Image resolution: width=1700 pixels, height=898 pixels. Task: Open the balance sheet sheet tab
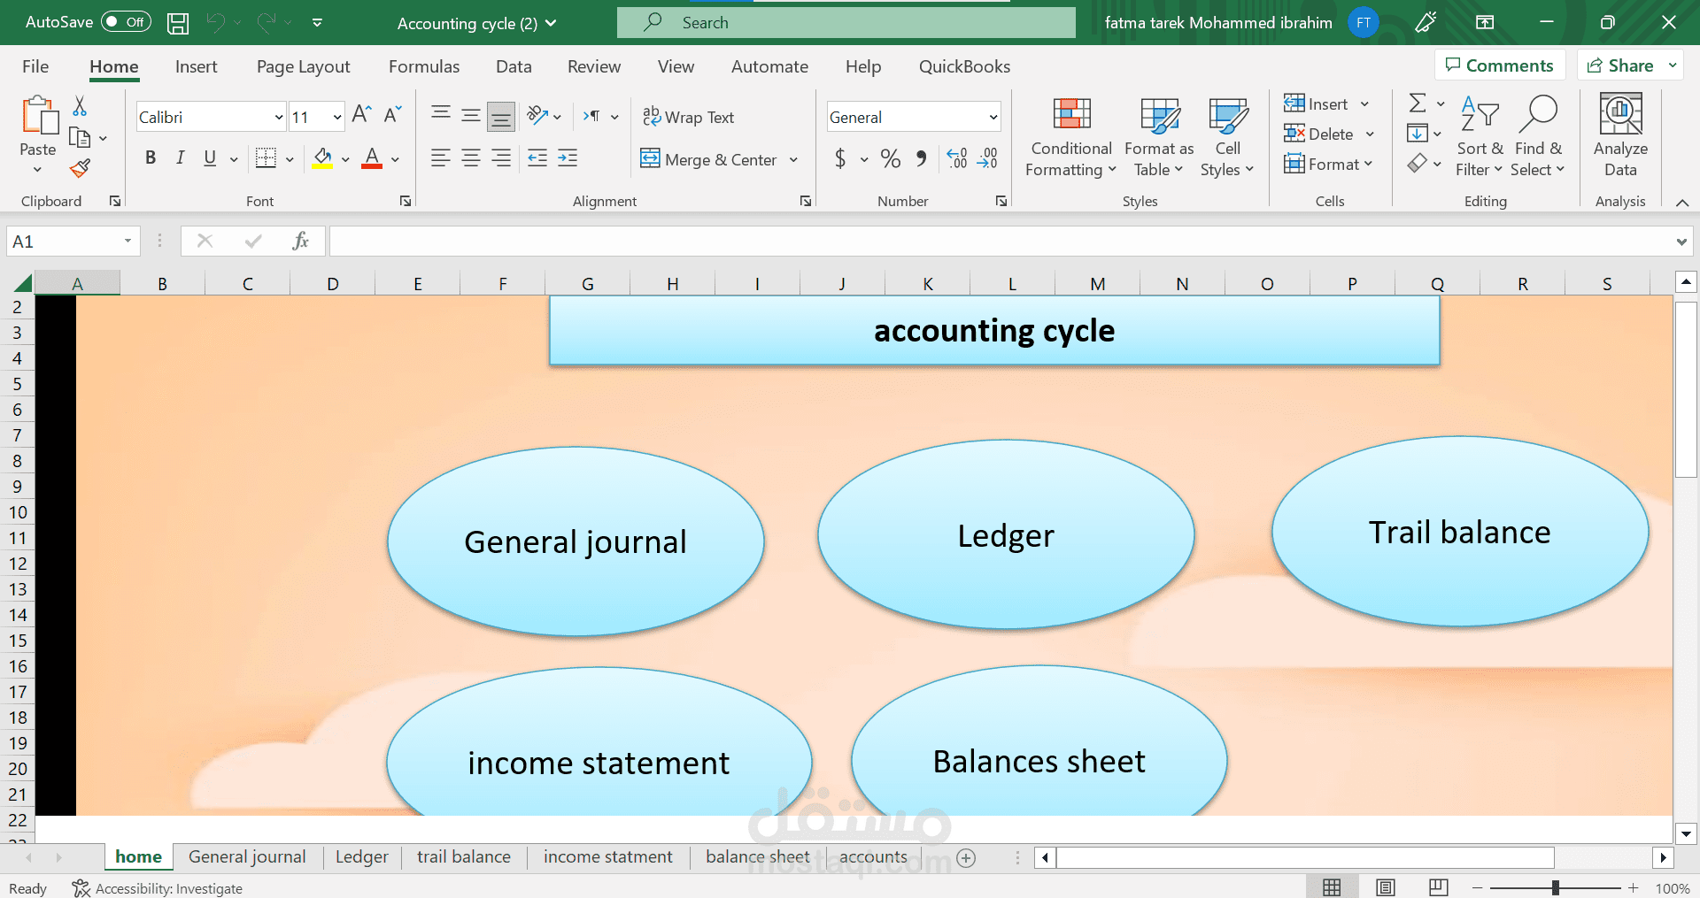757,856
